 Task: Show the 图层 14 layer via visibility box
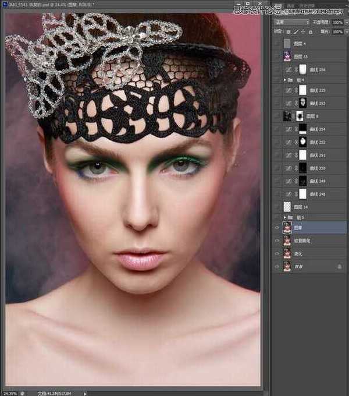tap(276, 206)
